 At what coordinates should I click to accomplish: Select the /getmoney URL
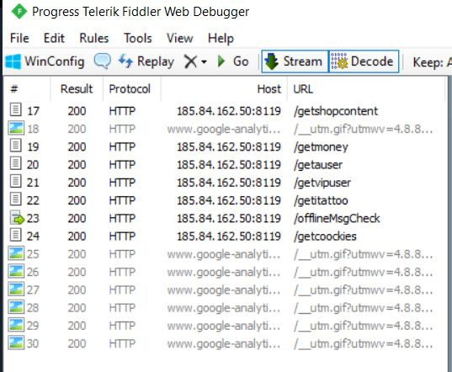coord(321,147)
